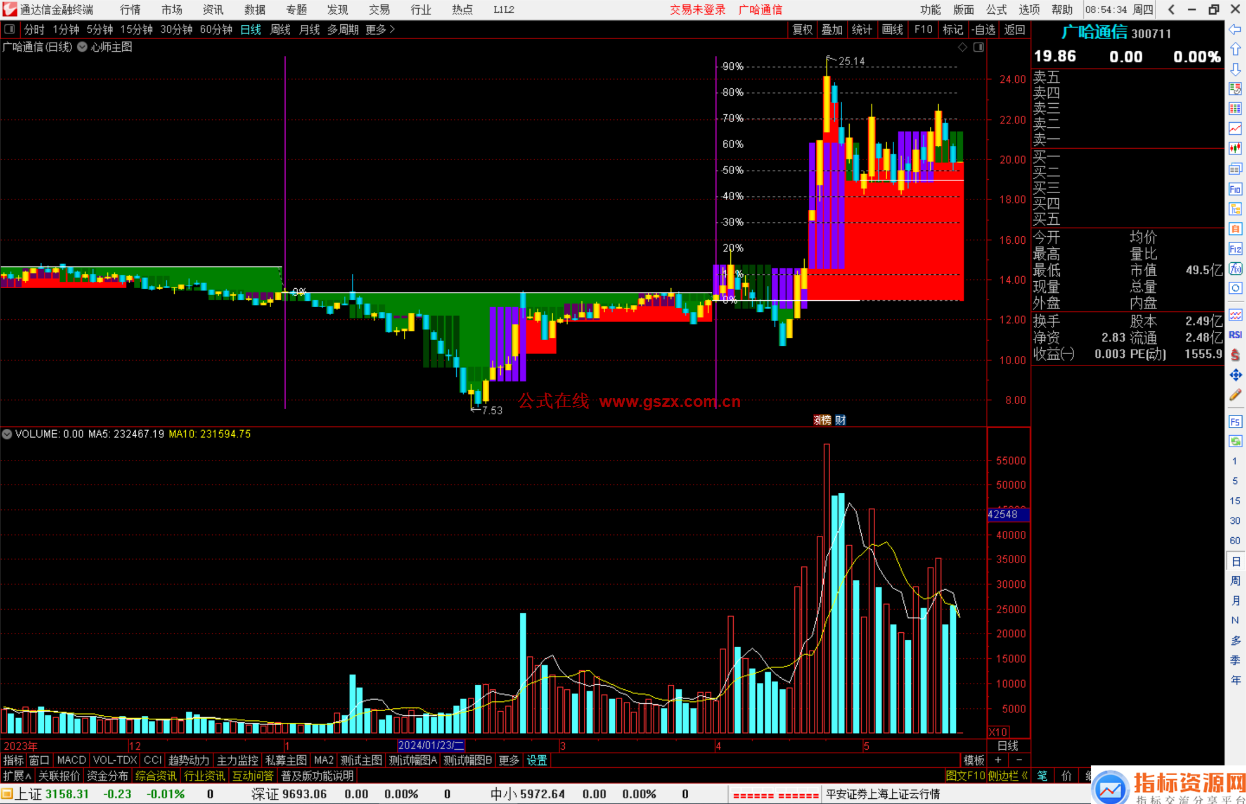Click the wavy lines indicator icon in sidebar
Viewport: 1246px width, 804px height.
pos(1235,315)
